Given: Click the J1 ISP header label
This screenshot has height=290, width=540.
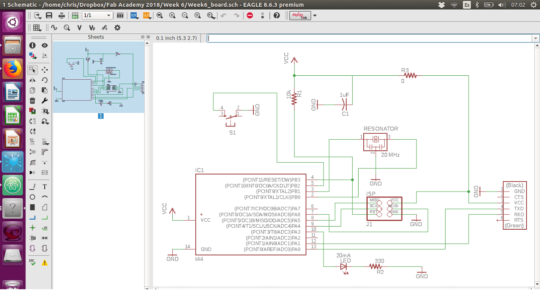Looking at the screenshot, I should tap(369, 224).
